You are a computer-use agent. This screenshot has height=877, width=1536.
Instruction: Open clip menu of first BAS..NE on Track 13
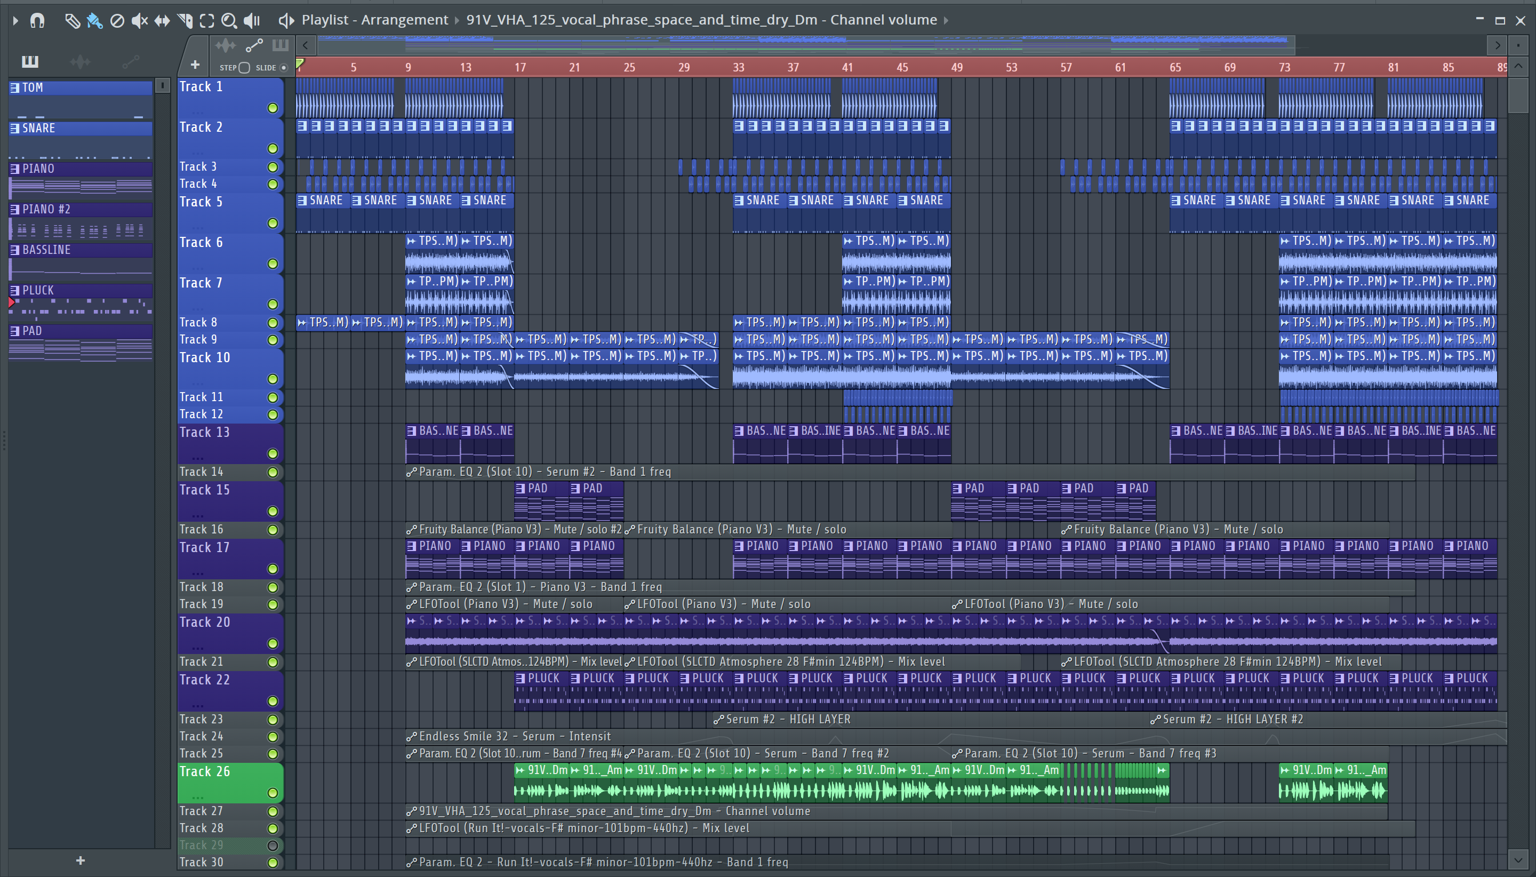(411, 431)
